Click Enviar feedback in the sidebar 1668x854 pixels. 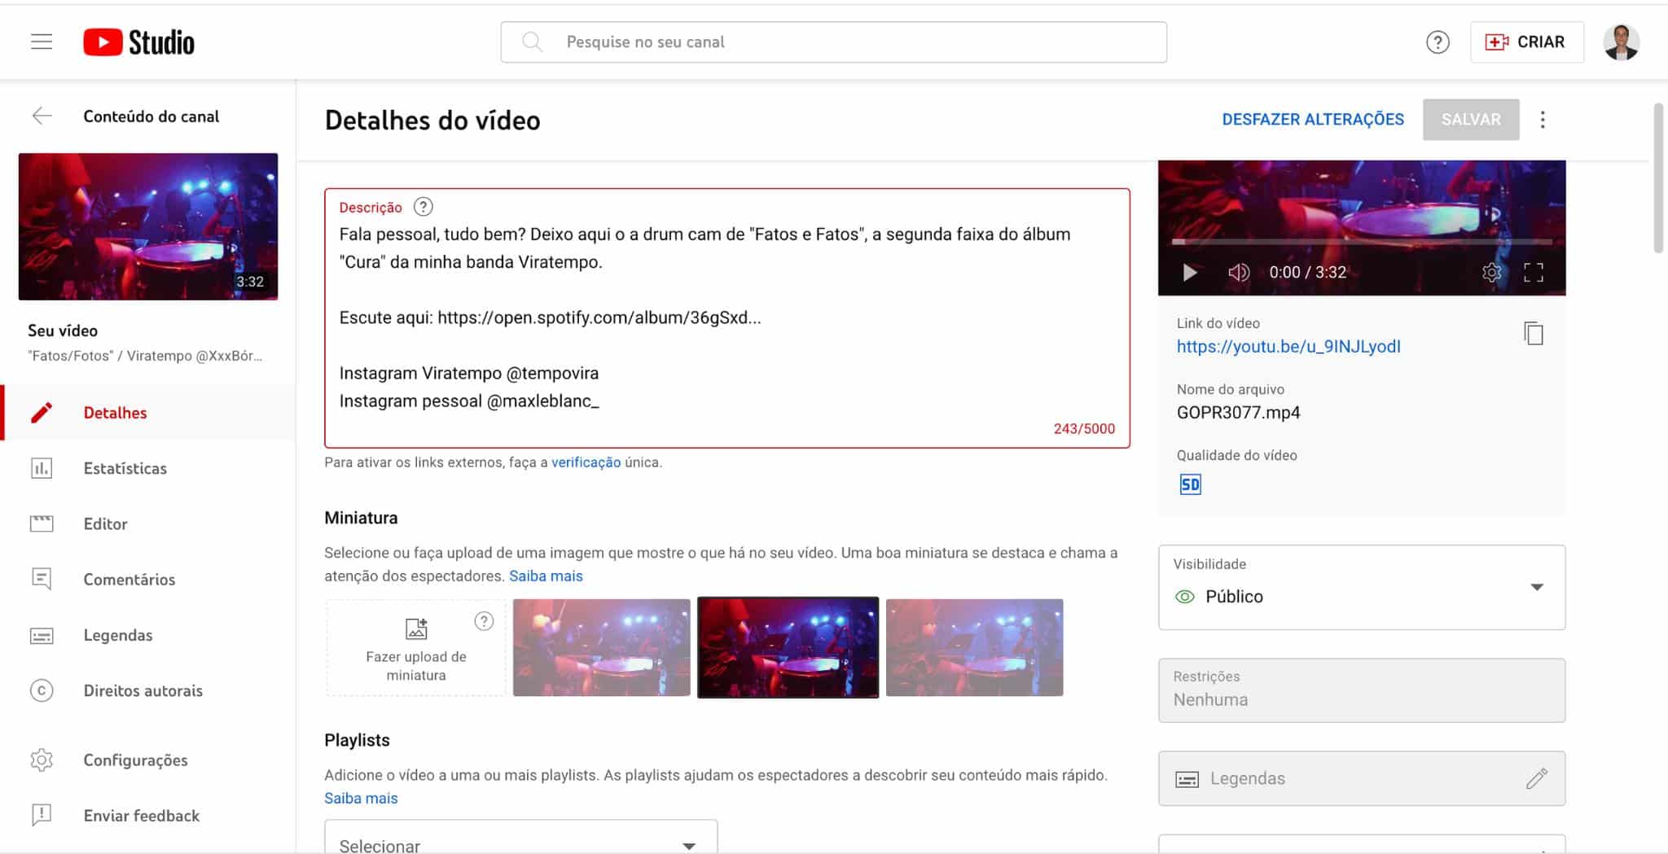(148, 815)
